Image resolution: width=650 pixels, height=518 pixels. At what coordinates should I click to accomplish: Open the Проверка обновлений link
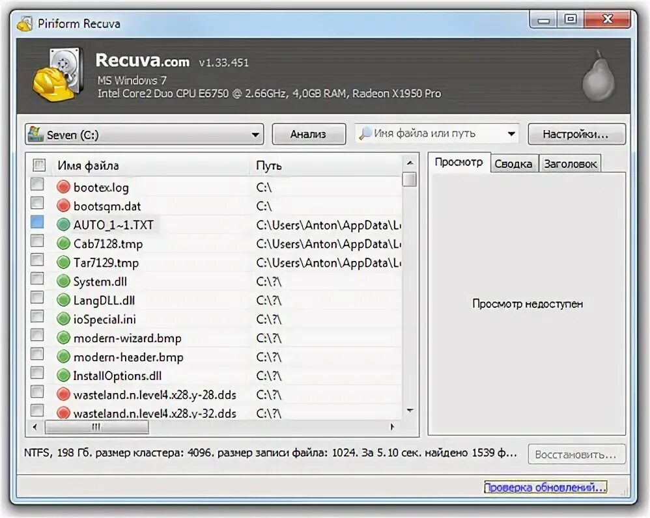coord(546,487)
